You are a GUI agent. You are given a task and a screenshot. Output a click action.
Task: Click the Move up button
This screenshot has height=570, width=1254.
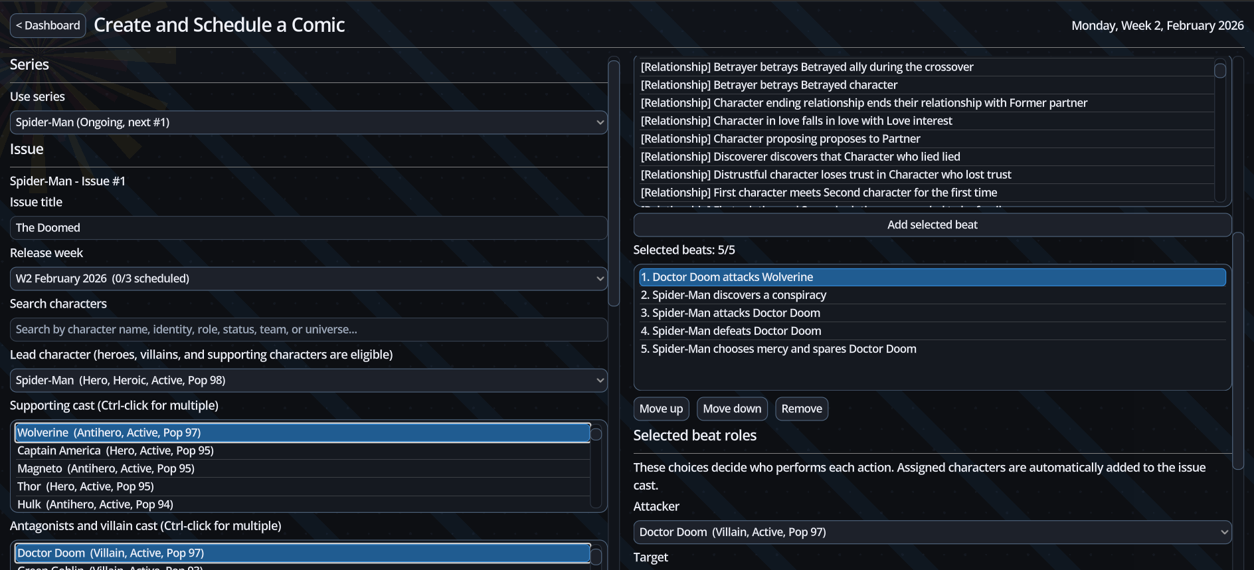661,409
